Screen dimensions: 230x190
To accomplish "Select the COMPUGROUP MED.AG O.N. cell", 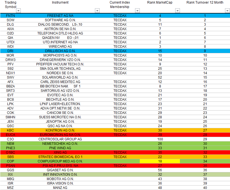I will coord(60,161).
